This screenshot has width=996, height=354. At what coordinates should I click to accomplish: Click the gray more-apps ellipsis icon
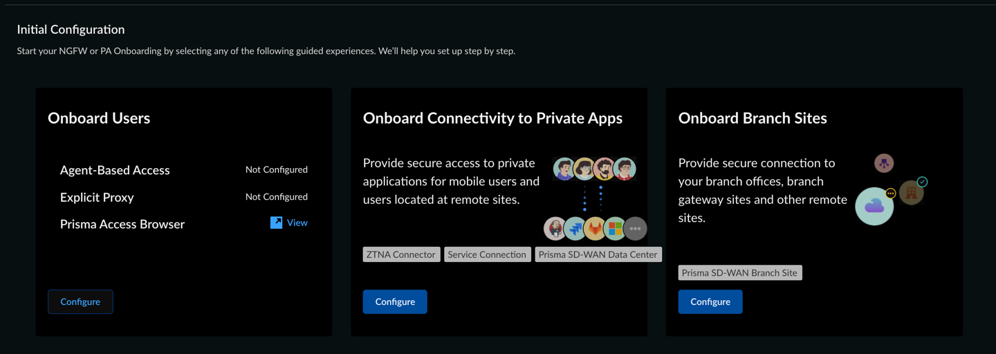point(635,228)
